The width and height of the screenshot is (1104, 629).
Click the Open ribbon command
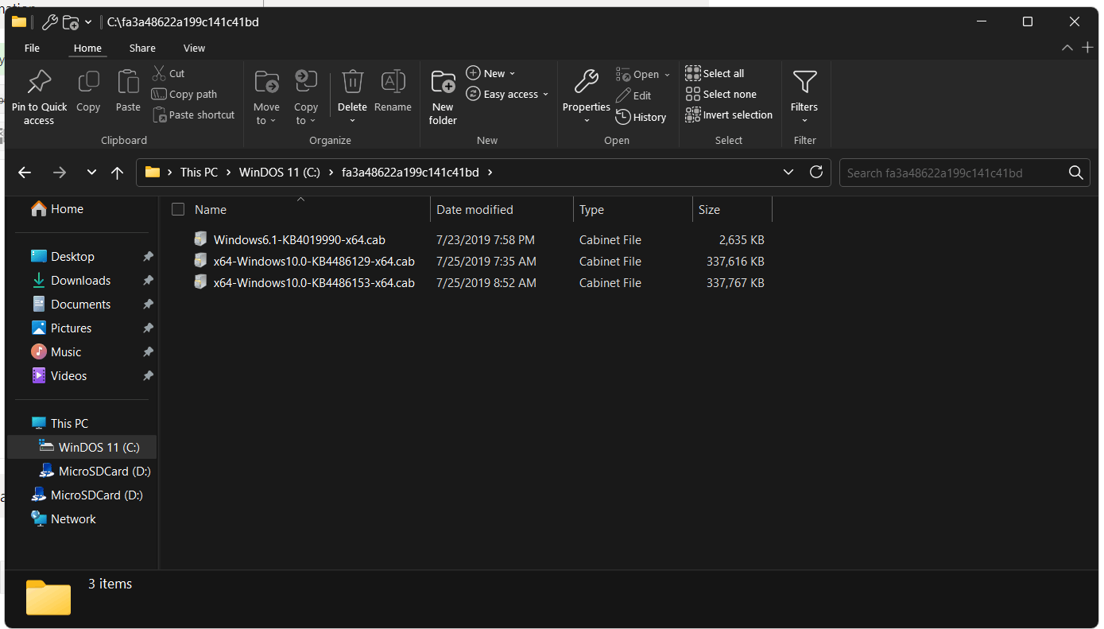pos(643,75)
